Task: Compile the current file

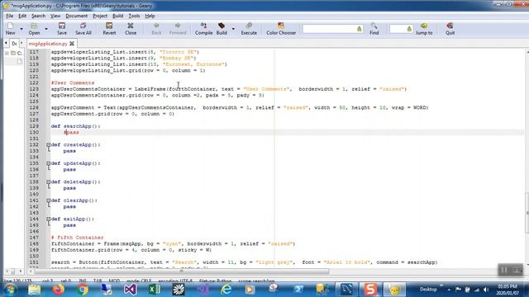Action: [203, 29]
